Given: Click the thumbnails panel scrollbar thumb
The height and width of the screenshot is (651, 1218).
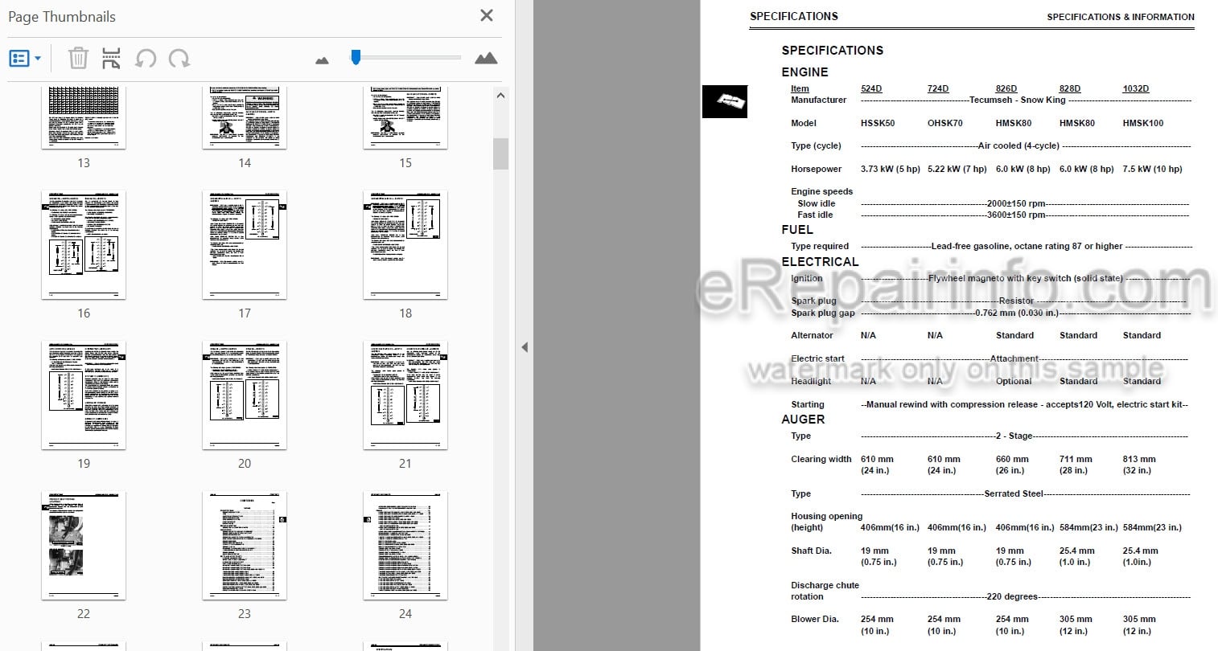Looking at the screenshot, I should tap(500, 154).
